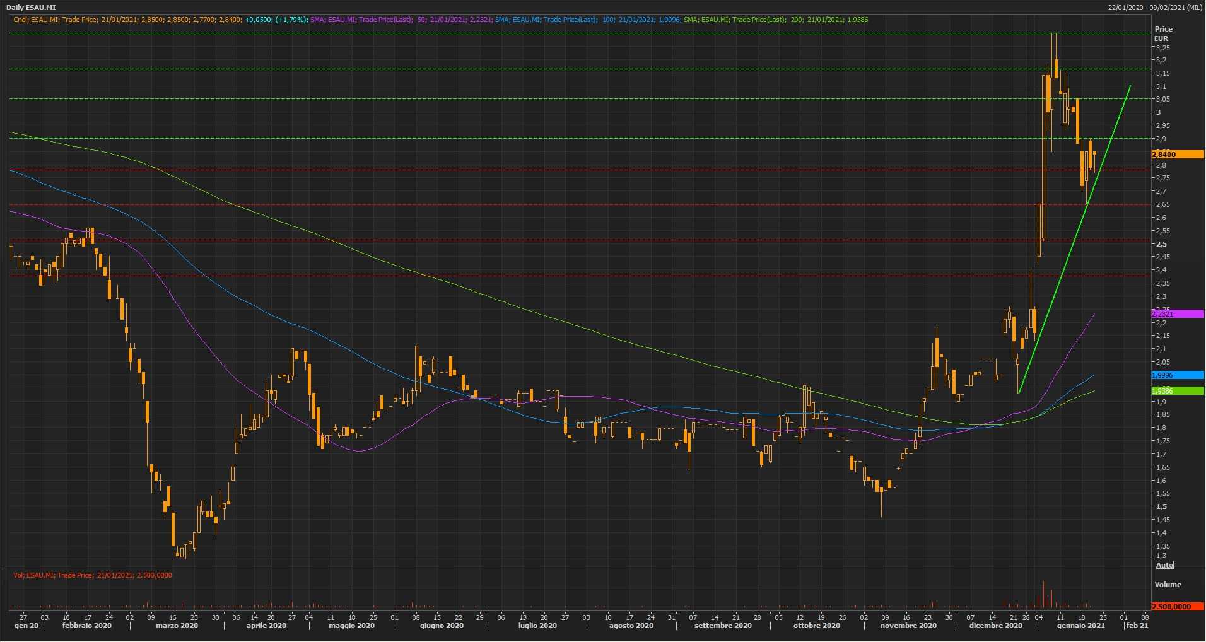Select the orange Cndl ESAU.MI legend entry

(126, 20)
